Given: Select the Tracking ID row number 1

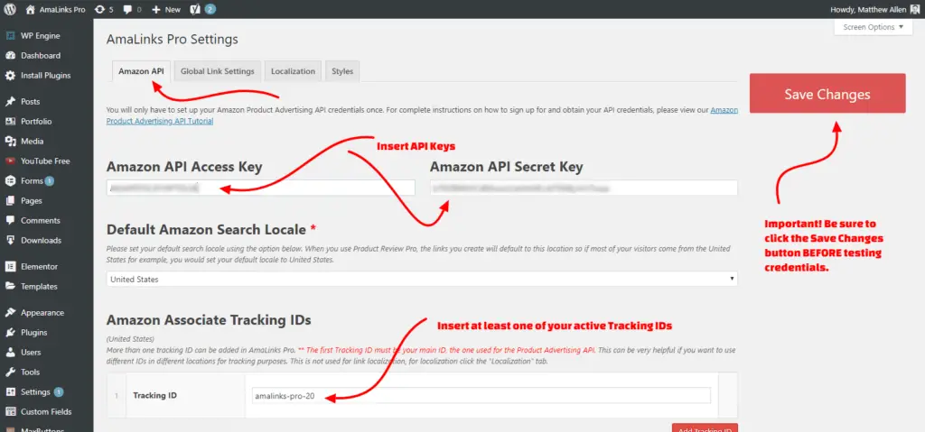Looking at the screenshot, I should point(117,395).
